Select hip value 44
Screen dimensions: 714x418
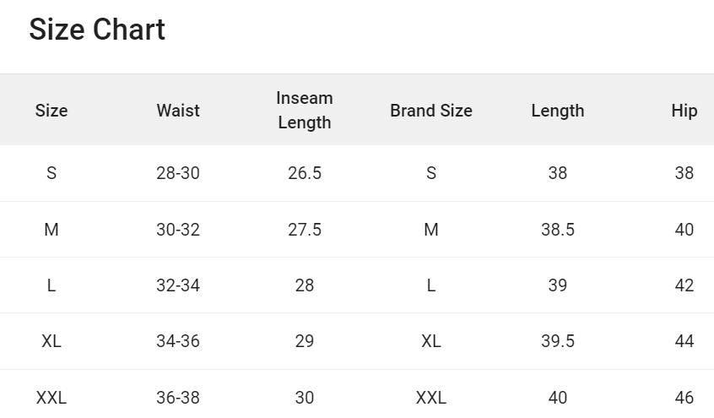[x=684, y=341]
